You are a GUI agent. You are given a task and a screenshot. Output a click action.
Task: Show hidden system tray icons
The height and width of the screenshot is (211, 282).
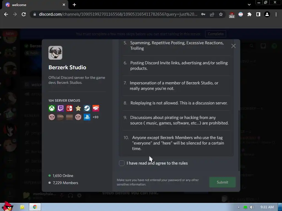pyautogui.click(x=238, y=207)
